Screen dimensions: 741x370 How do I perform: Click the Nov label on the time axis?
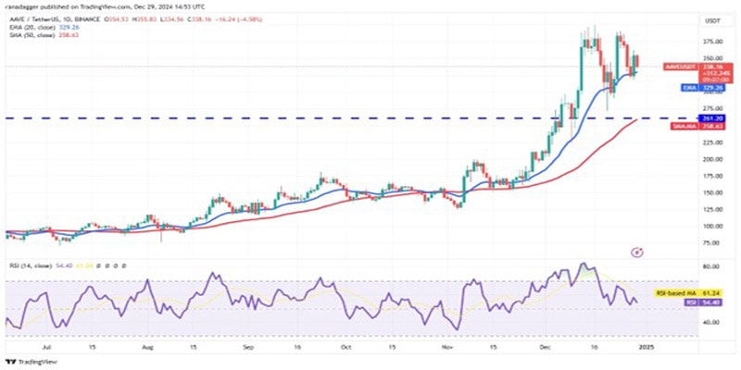448,347
